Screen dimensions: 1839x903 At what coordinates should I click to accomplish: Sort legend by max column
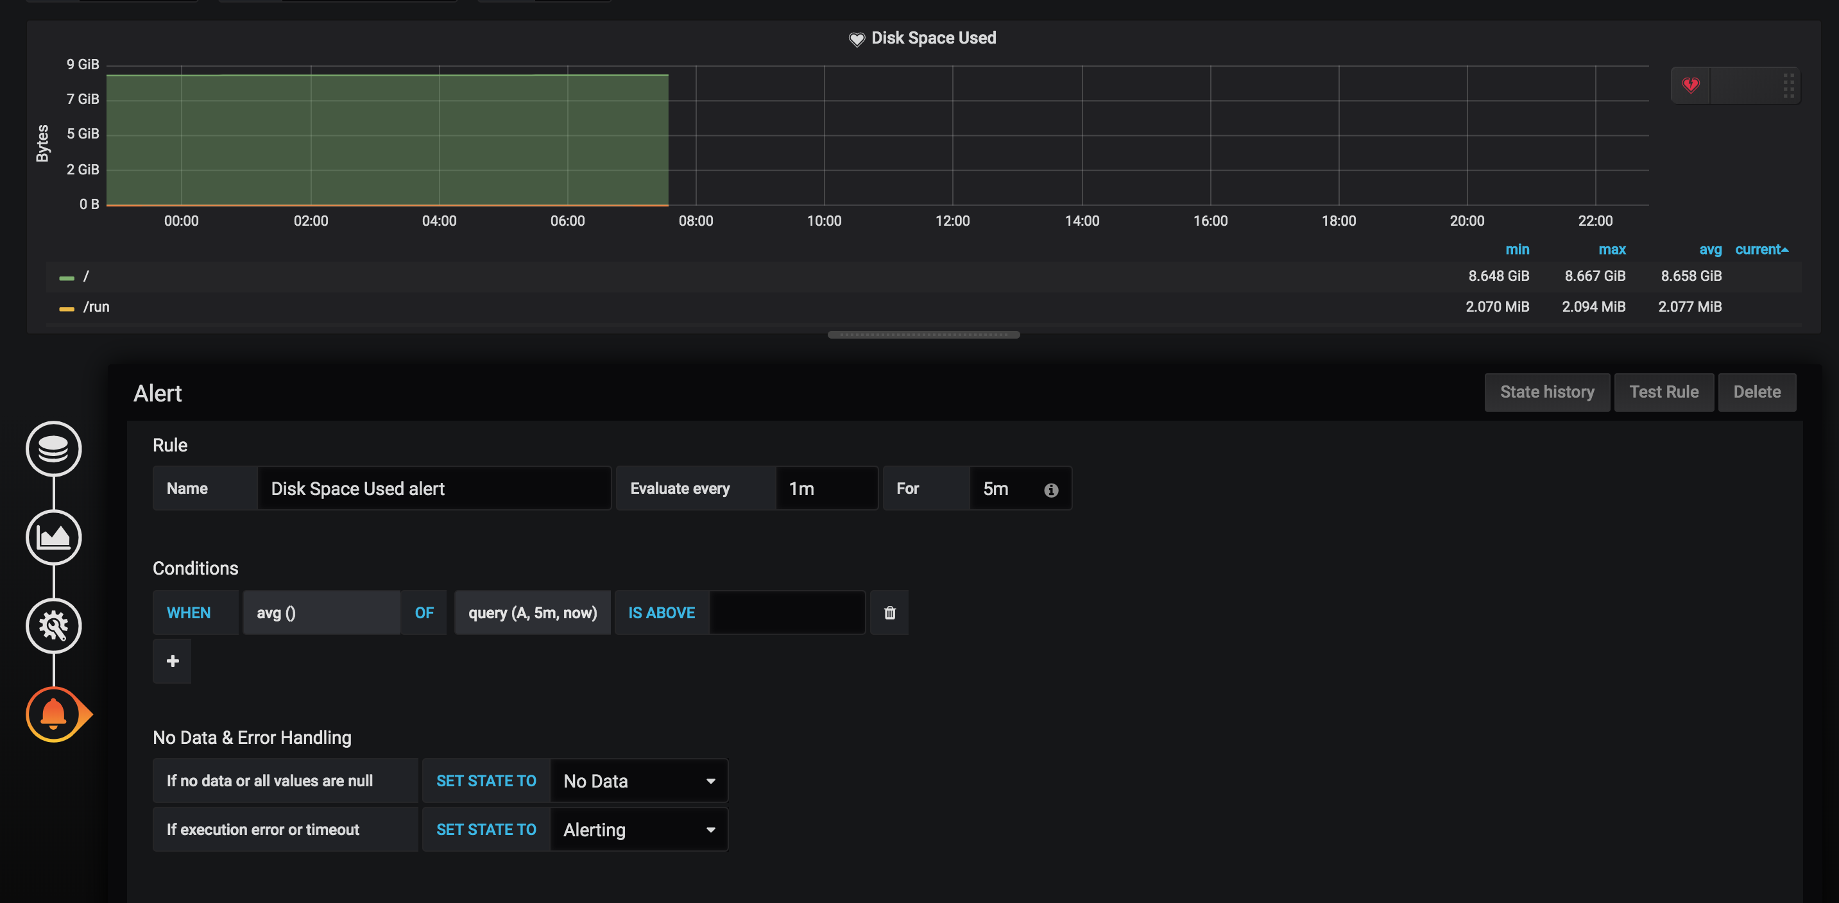[1612, 249]
